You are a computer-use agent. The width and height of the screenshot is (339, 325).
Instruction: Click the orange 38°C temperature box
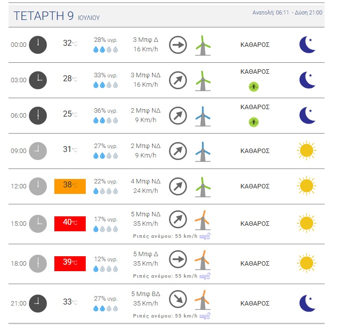(70, 186)
